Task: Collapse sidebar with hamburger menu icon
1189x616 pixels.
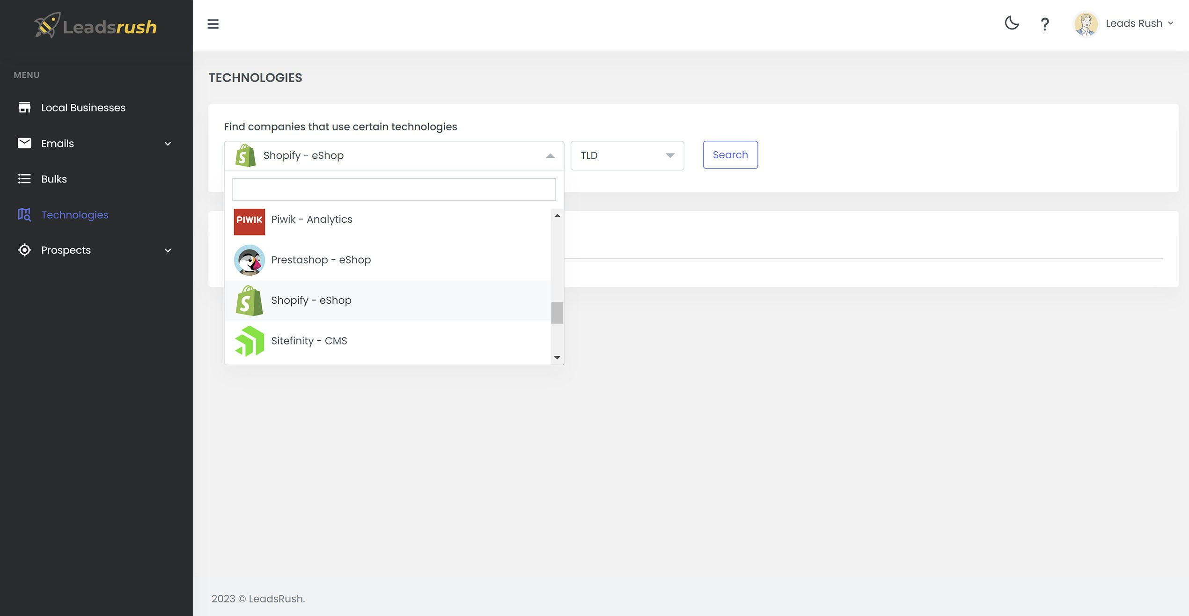Action: click(213, 24)
